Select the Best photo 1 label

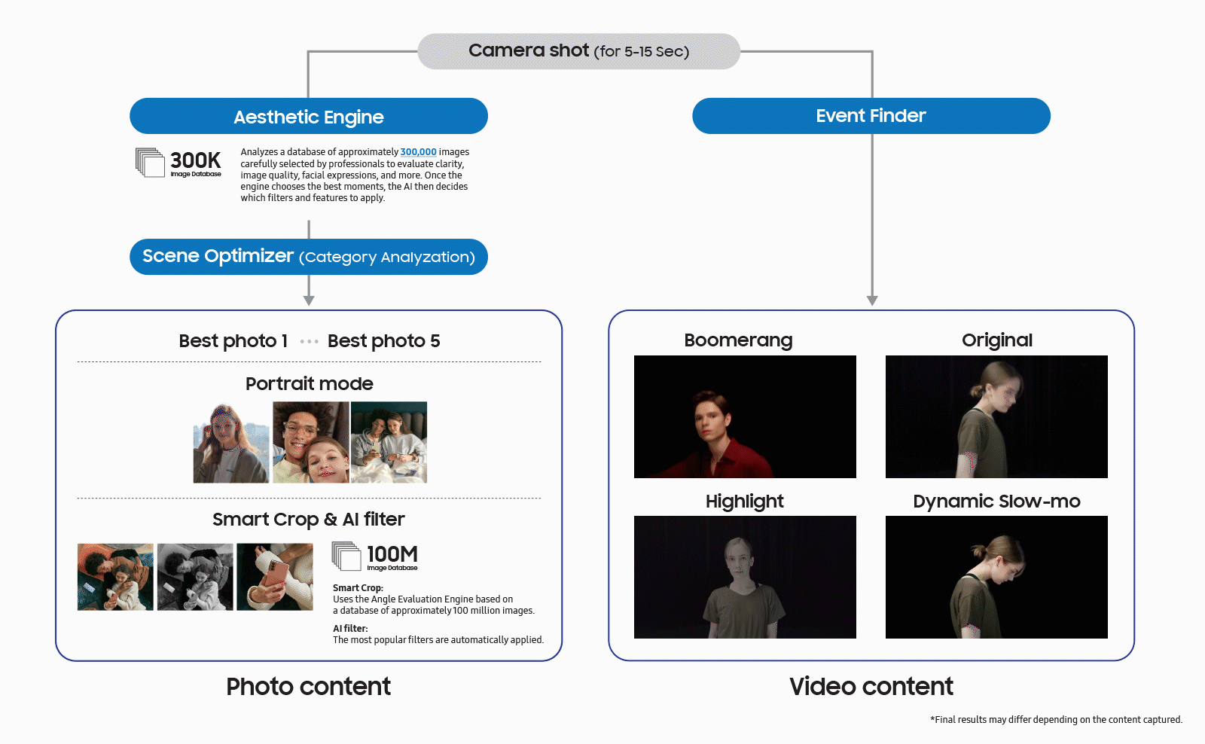click(x=232, y=340)
